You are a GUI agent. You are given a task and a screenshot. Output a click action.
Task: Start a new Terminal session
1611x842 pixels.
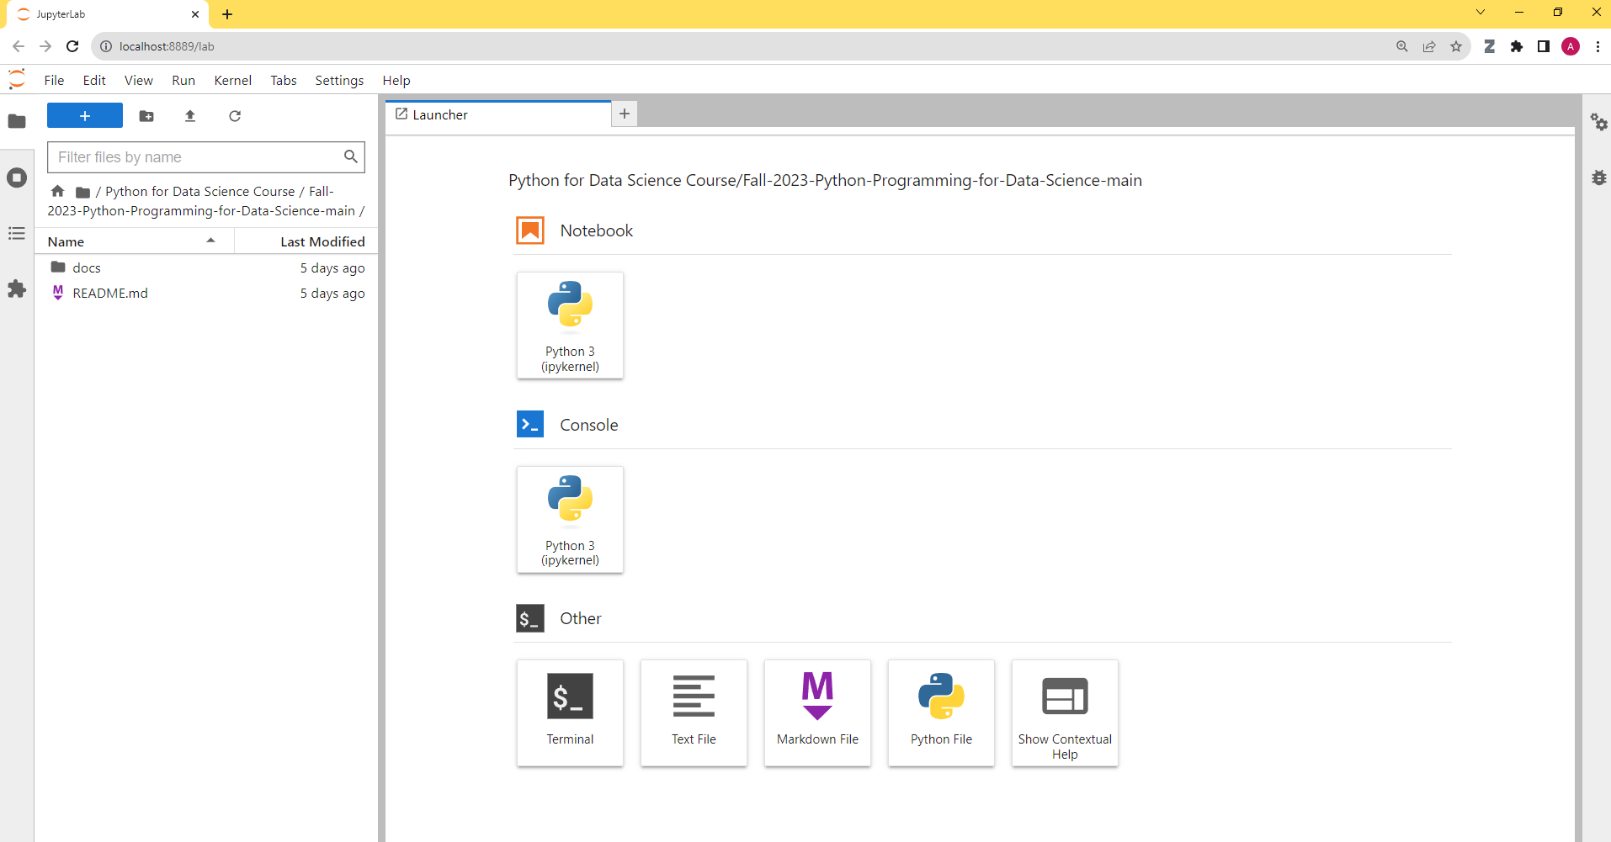570,713
